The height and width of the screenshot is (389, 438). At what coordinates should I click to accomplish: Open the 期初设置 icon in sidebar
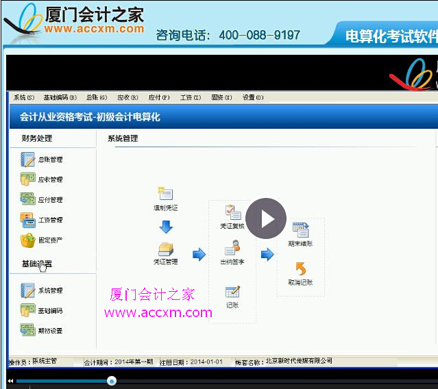tap(28, 330)
